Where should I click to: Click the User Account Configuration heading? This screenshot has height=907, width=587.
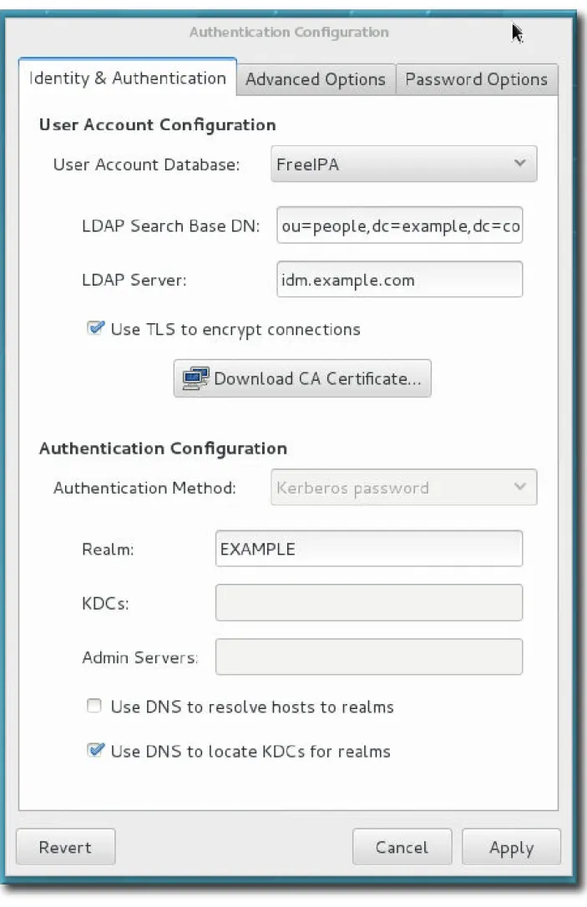point(157,125)
